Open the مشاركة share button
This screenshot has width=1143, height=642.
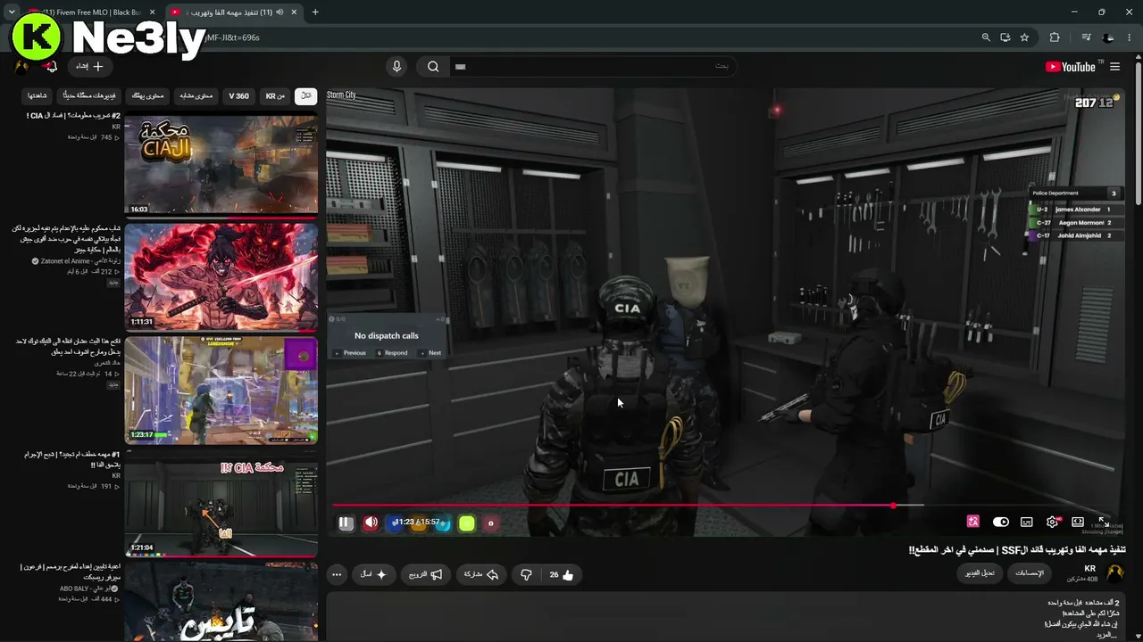tap(480, 575)
